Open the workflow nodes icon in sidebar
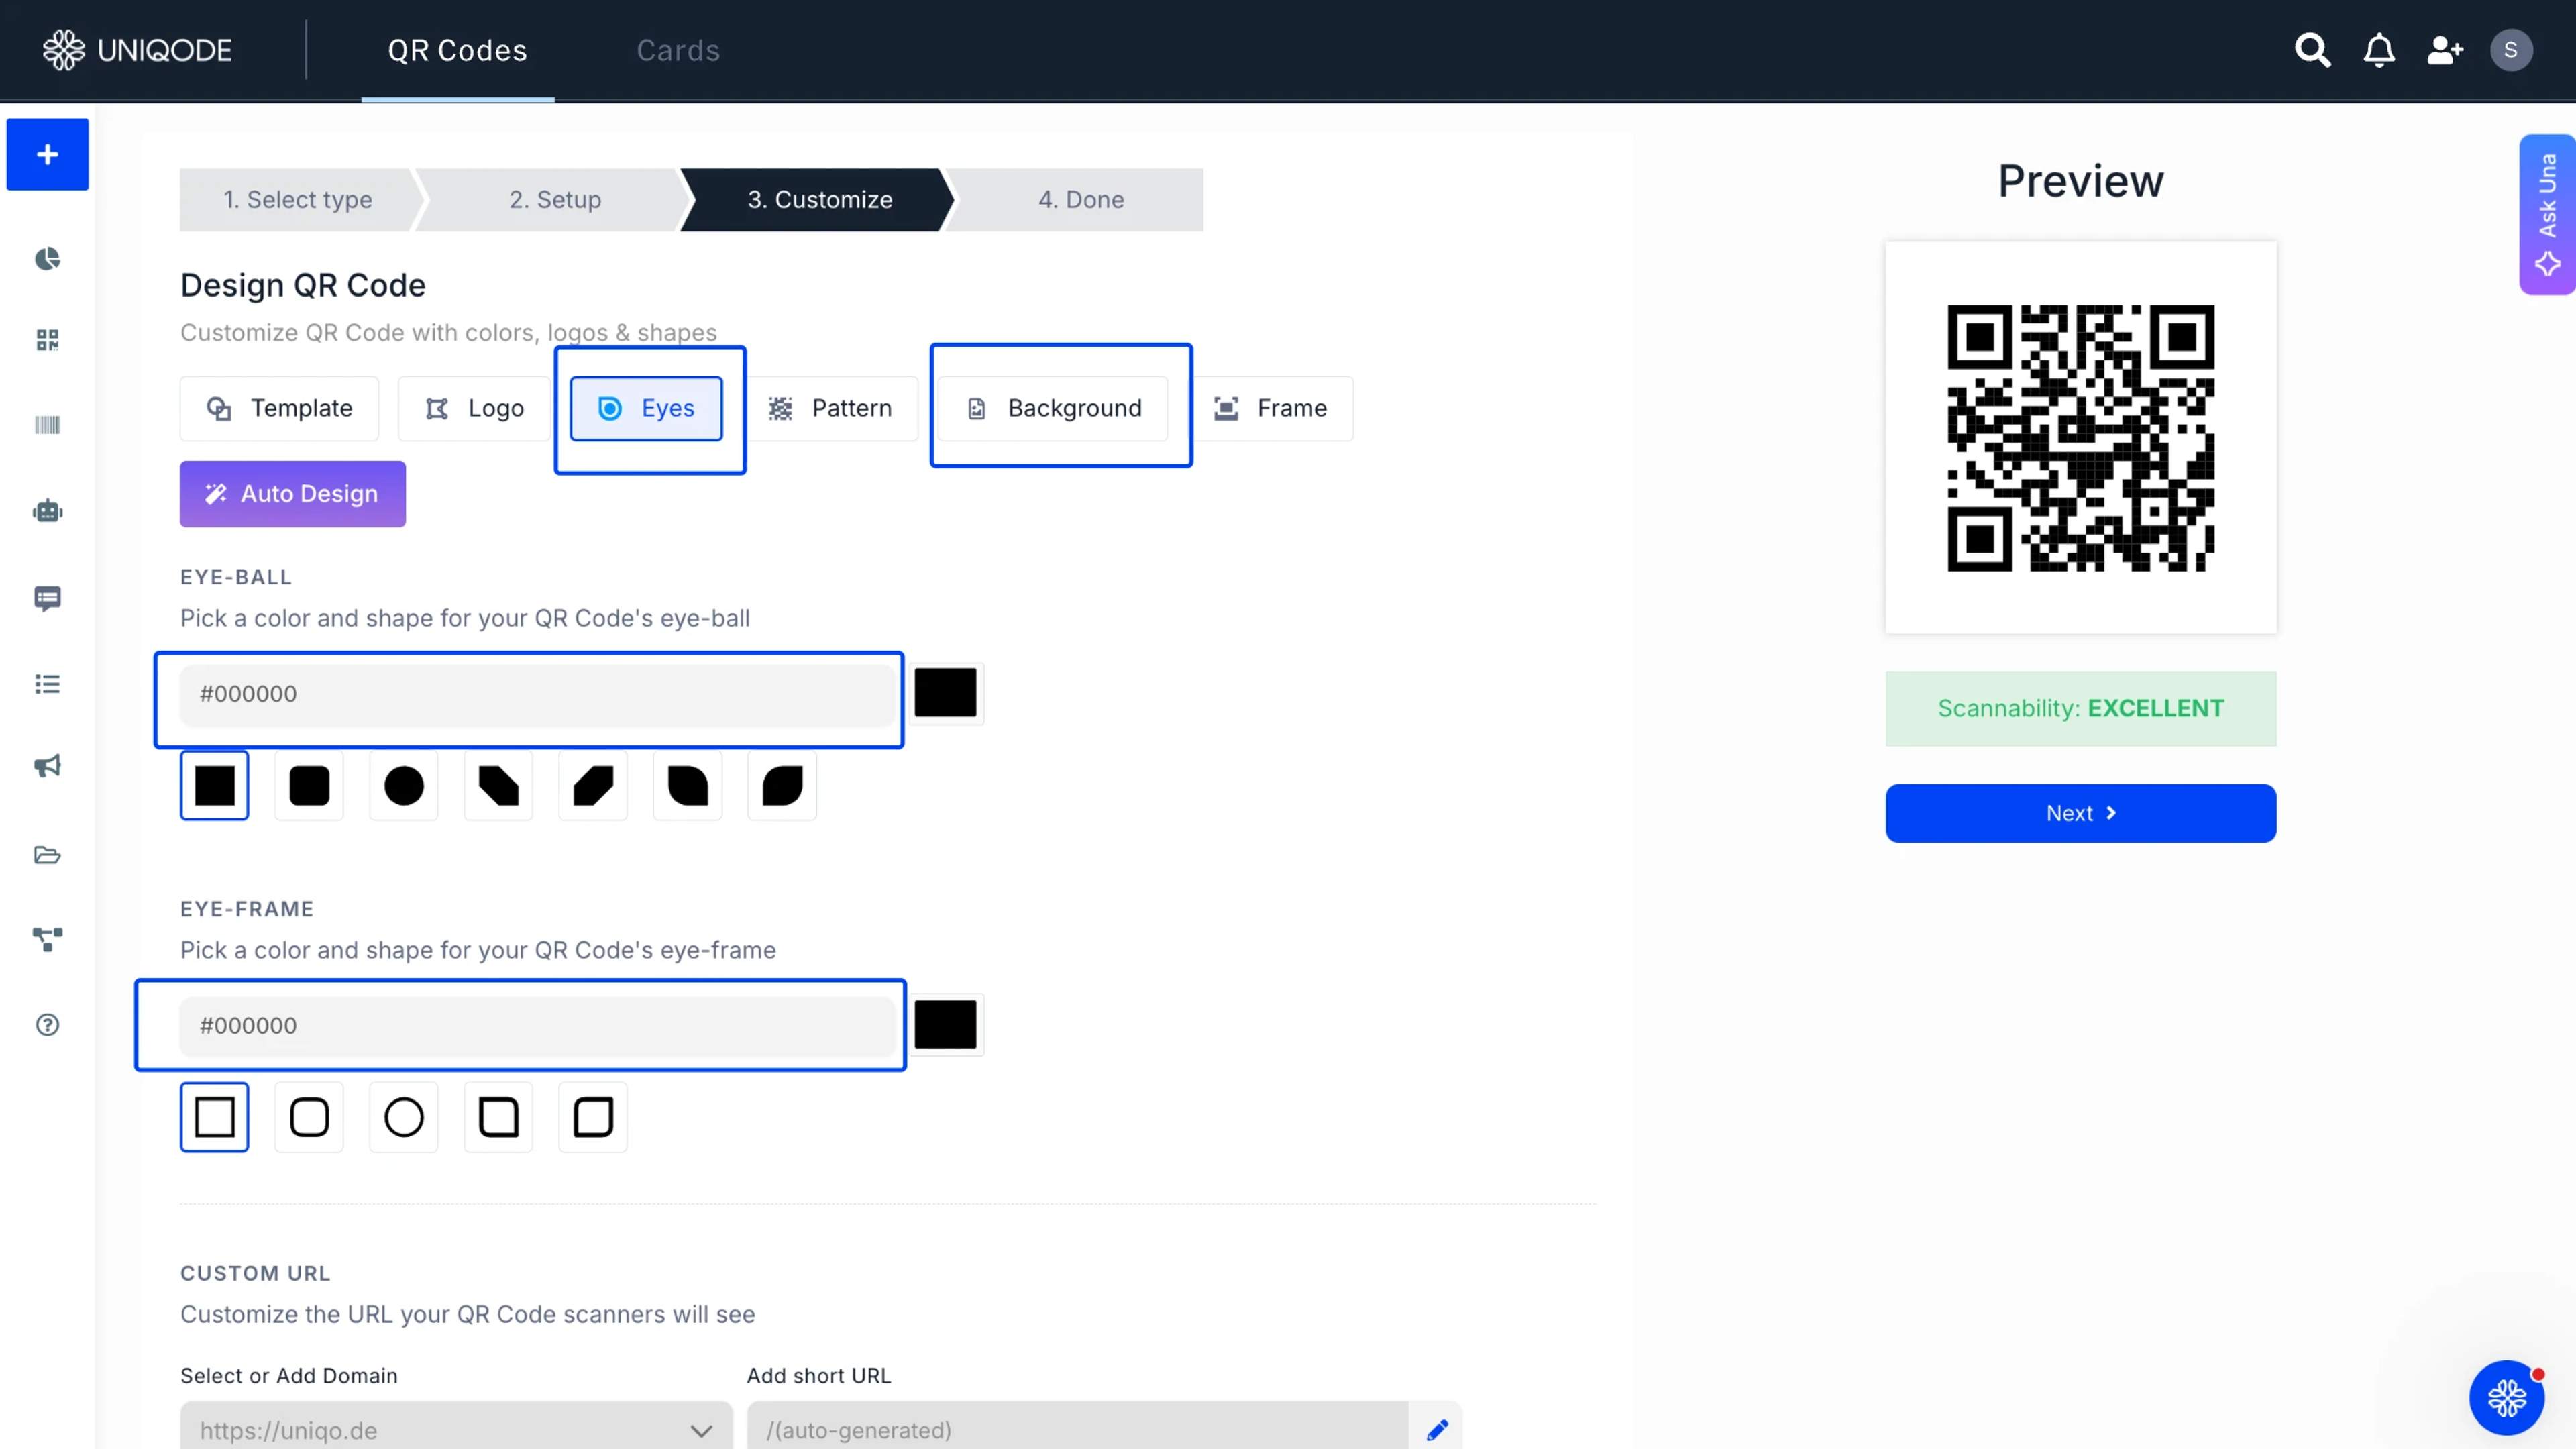The width and height of the screenshot is (2576, 1449). [47, 939]
